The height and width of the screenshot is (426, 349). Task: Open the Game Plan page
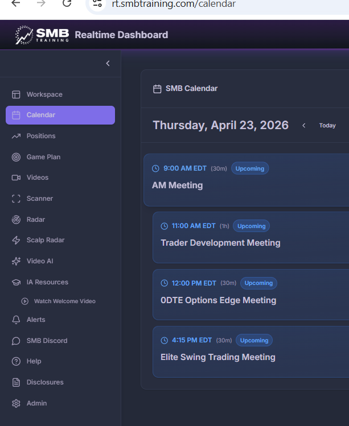coord(60,157)
